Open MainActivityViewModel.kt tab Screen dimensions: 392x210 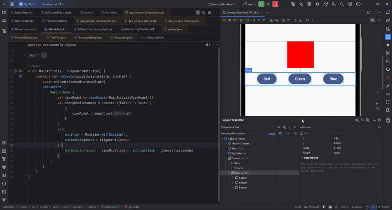(138, 29)
